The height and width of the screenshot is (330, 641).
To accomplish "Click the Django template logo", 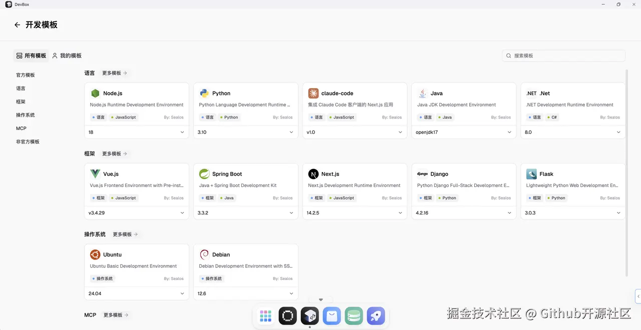I will [x=422, y=174].
